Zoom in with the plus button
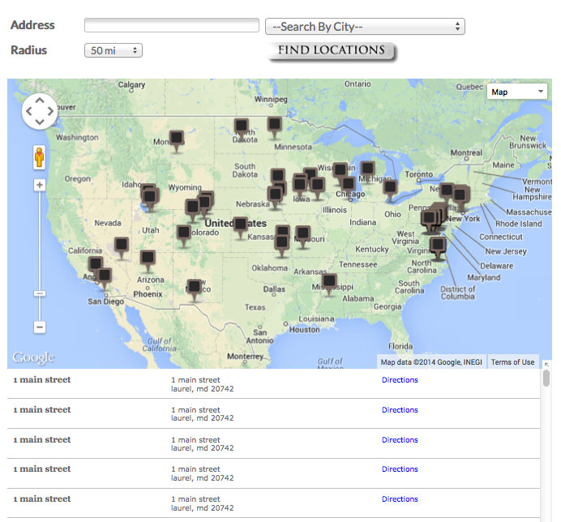561x522 pixels. point(39,186)
